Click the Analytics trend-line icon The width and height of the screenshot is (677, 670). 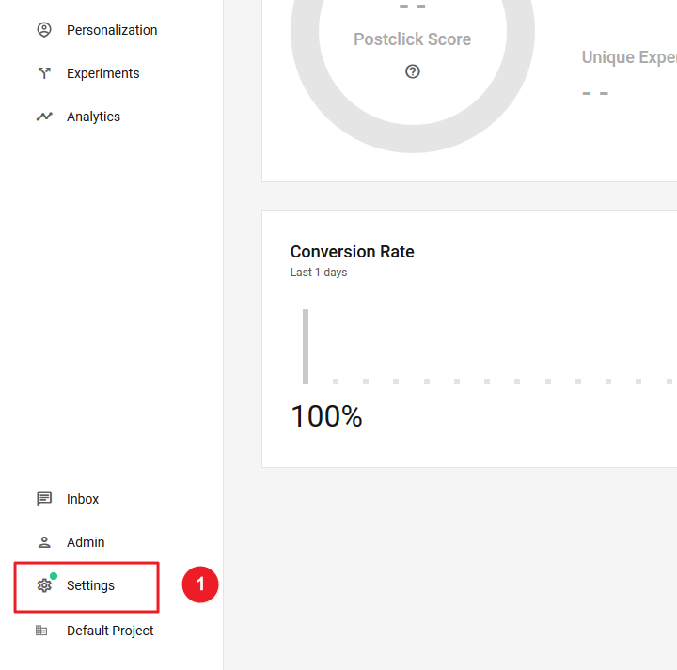(x=44, y=117)
